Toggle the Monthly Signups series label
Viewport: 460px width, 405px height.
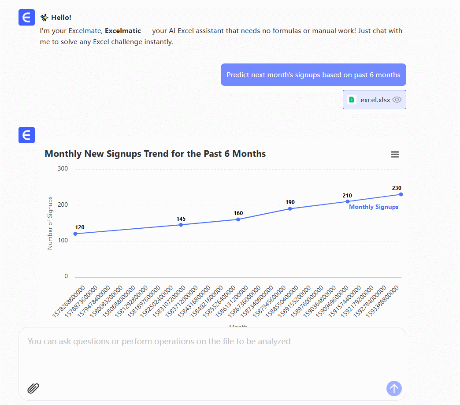point(374,207)
